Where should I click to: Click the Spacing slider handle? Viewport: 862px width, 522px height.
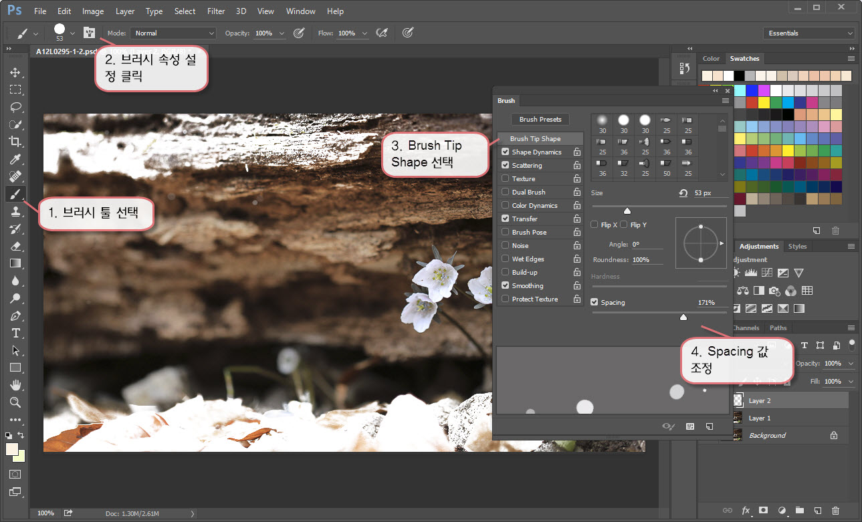click(683, 317)
